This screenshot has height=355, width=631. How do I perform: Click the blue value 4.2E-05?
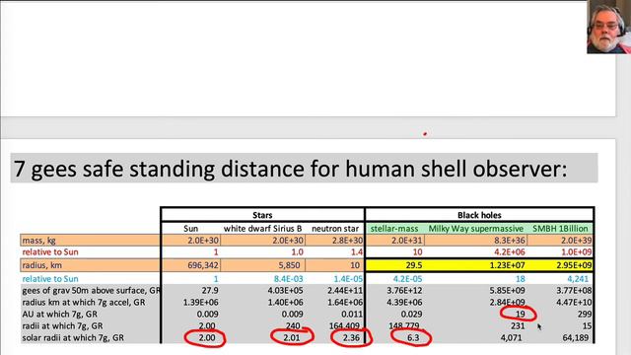coord(407,279)
